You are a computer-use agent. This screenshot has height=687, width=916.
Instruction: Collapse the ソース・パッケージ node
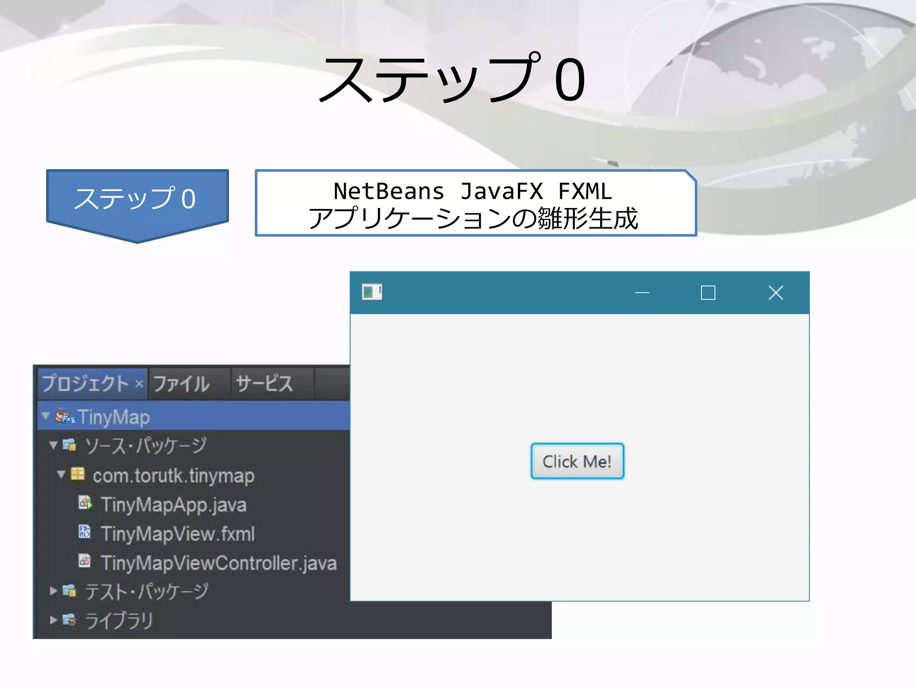[54, 445]
